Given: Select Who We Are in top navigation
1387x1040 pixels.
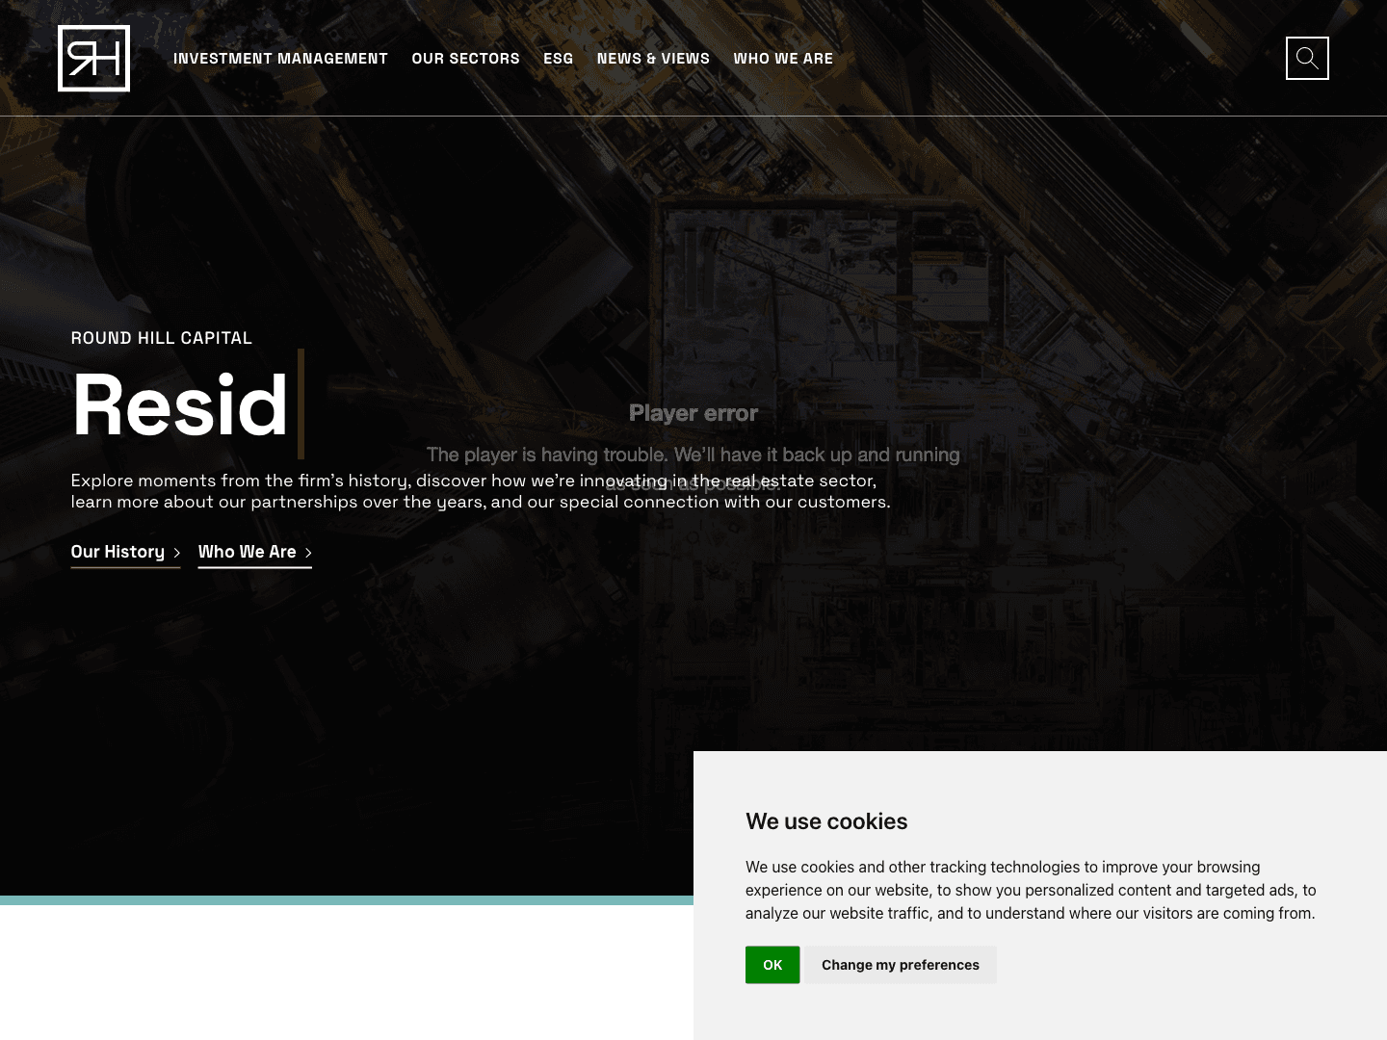Looking at the screenshot, I should pos(783,59).
